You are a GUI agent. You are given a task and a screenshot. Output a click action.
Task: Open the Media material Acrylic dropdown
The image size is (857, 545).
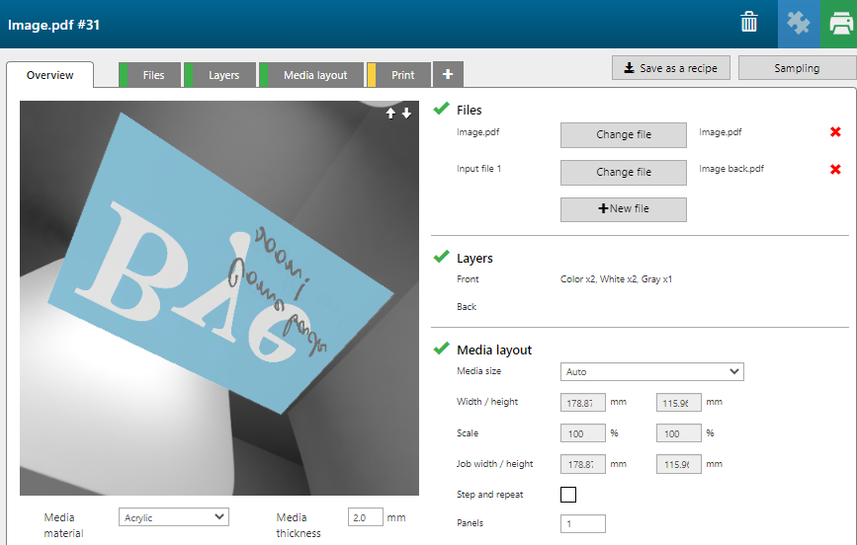click(x=173, y=517)
